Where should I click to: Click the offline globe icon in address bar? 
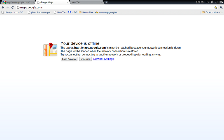(x=18, y=8)
